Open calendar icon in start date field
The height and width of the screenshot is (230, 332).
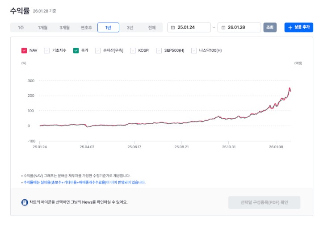point(173,28)
